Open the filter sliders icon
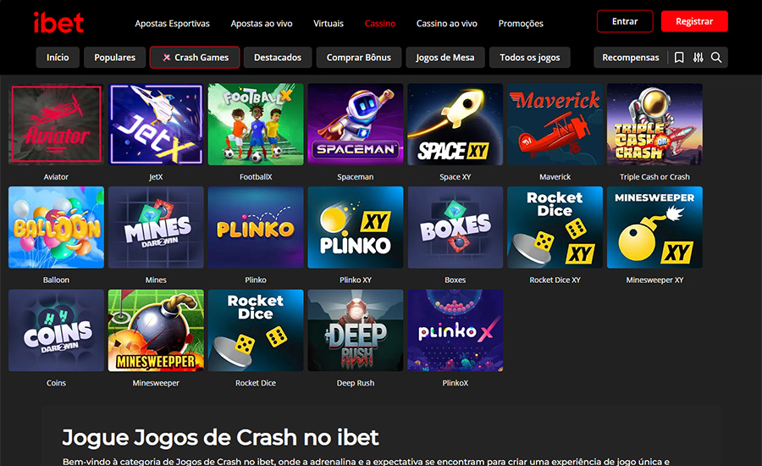This screenshot has width=762, height=466. 698,58
